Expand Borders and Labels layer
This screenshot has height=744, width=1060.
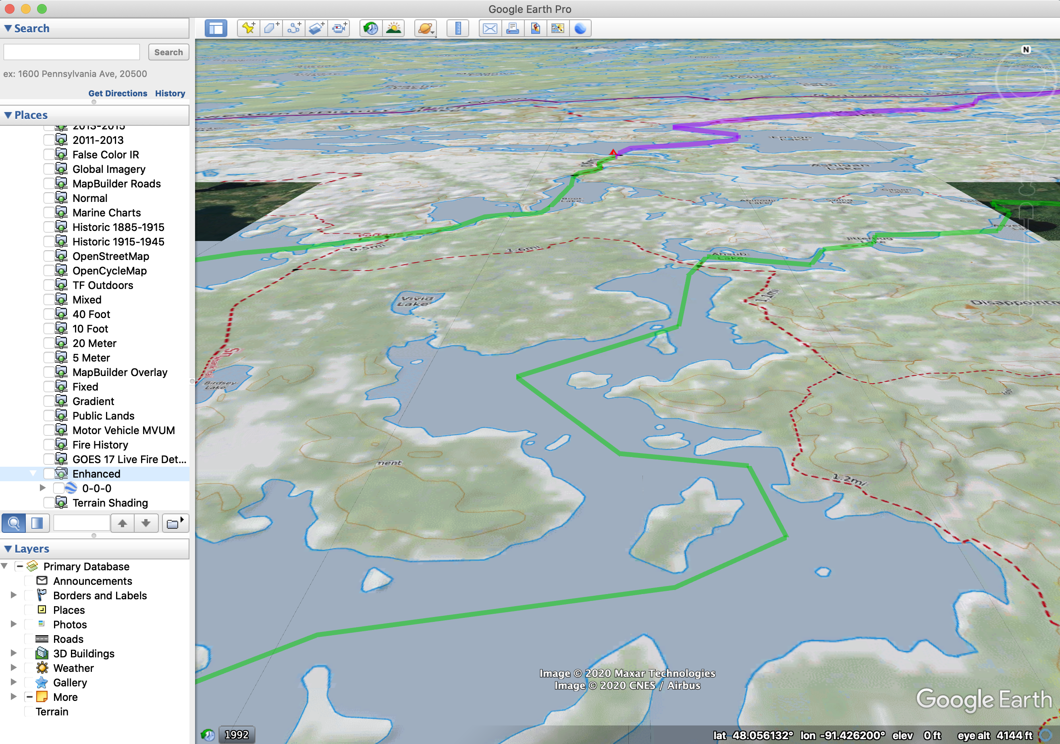click(14, 595)
